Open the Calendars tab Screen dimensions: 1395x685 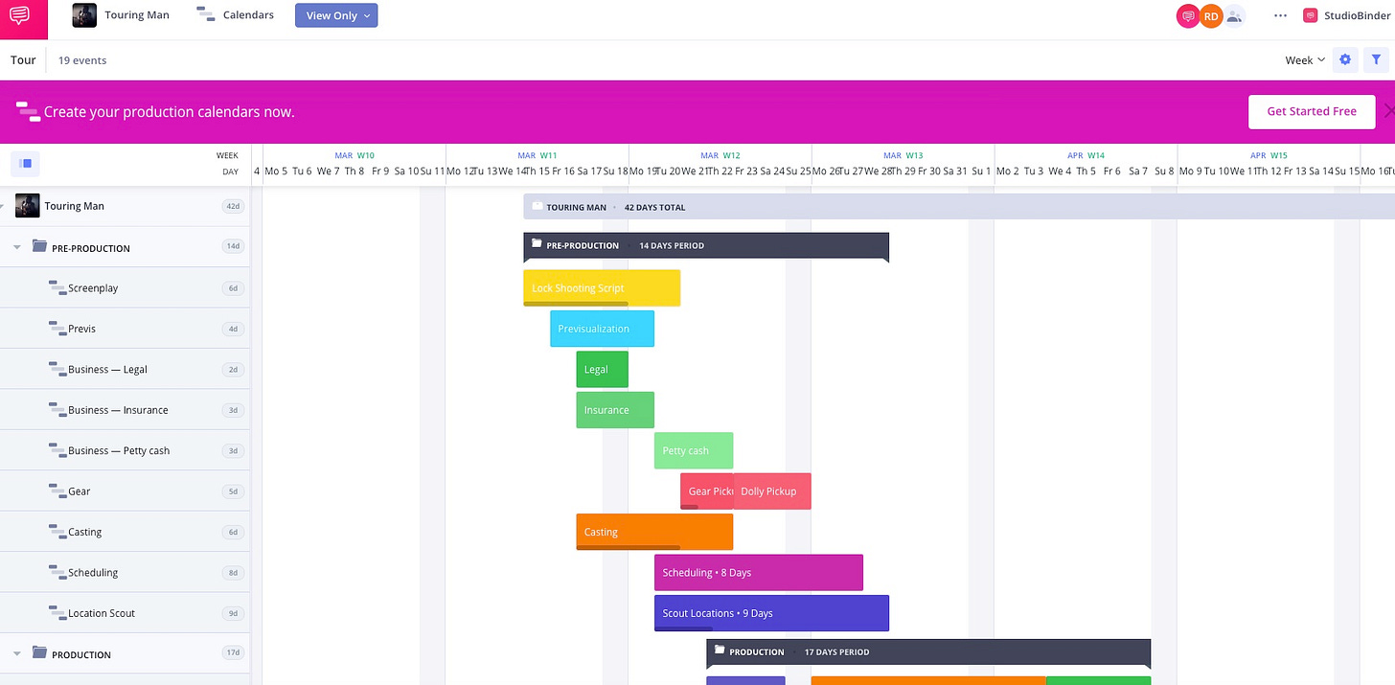[x=235, y=15]
